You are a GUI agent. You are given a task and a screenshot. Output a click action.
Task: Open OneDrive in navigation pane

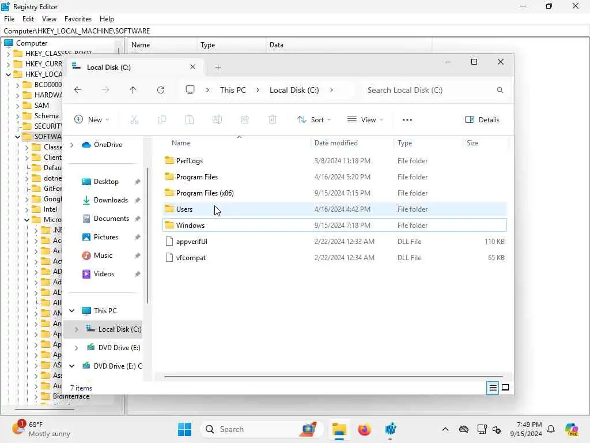(108, 145)
